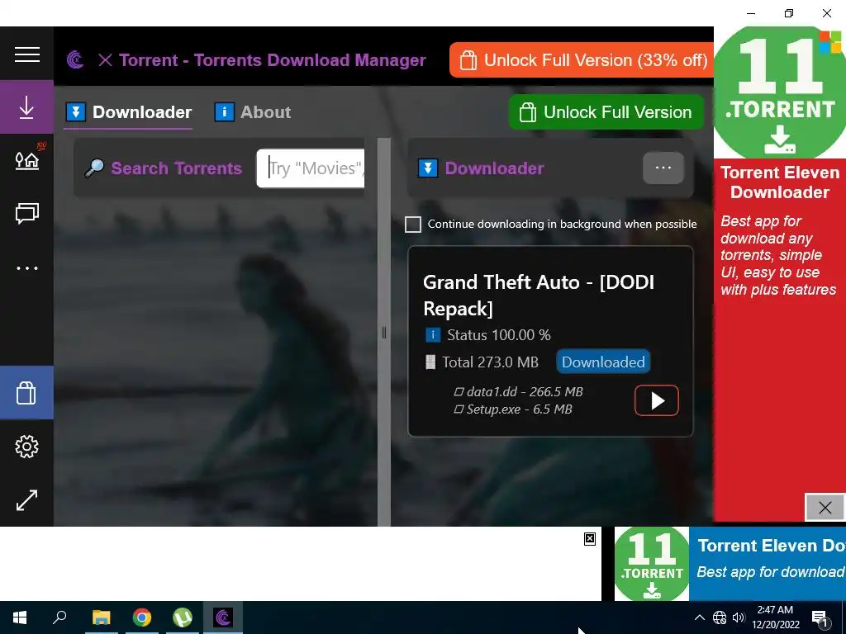This screenshot has width=846, height=634.
Task: Click the Total size file icon
Action: pyautogui.click(x=430, y=362)
